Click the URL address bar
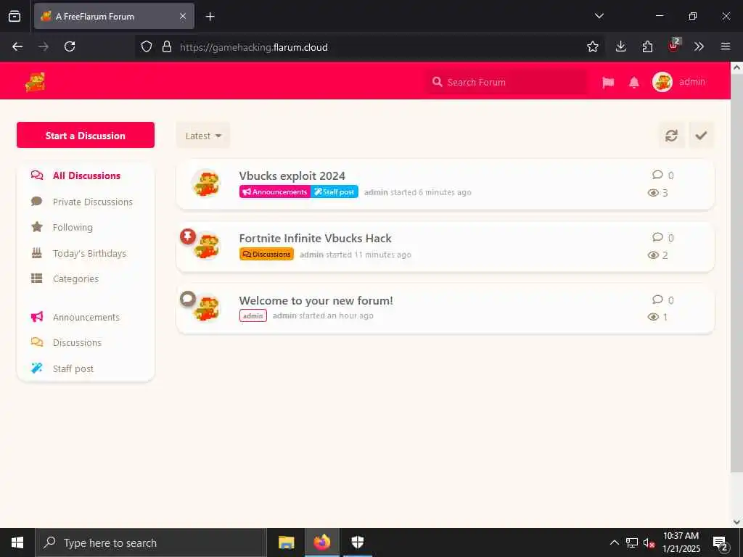 [x=369, y=47]
